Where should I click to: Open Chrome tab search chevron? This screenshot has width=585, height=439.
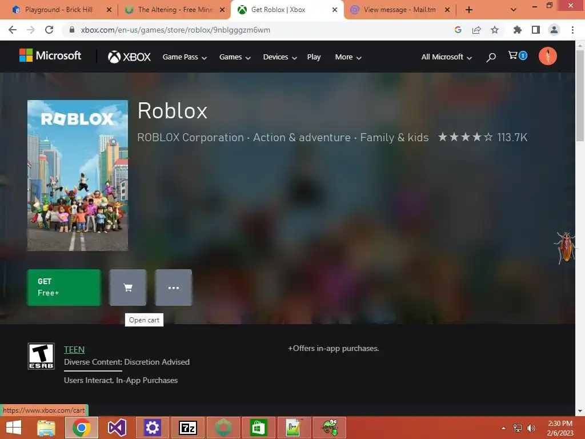[x=514, y=10]
